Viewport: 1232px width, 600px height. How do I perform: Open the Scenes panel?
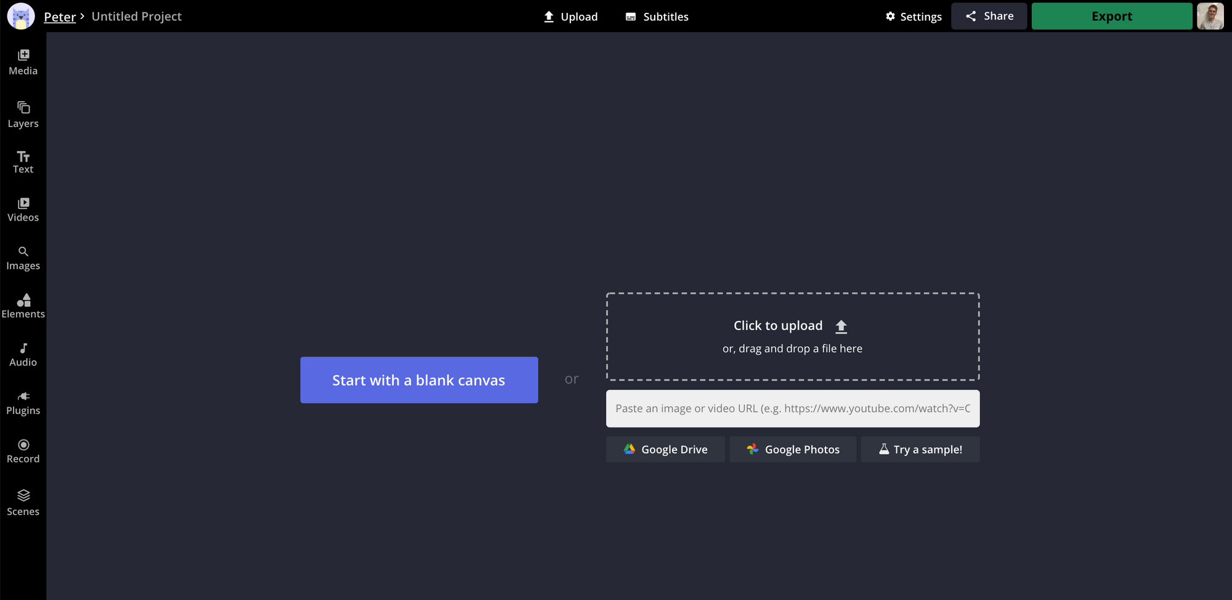click(23, 503)
